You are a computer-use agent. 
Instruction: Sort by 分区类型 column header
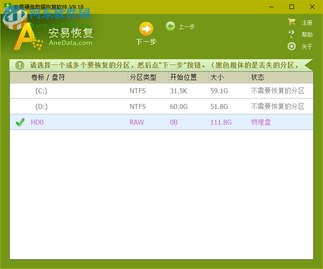point(148,78)
